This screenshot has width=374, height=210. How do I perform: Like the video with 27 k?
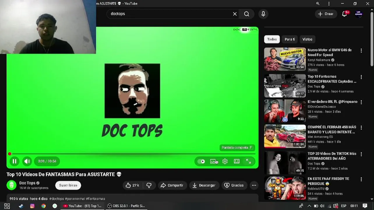pyautogui.click(x=133, y=185)
